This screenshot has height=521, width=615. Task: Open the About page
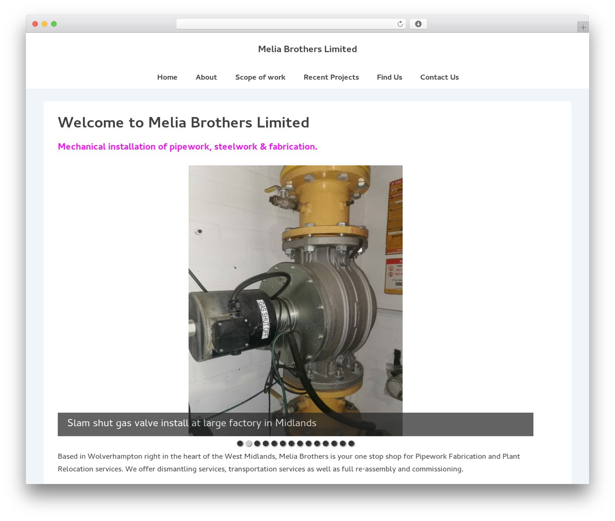click(x=206, y=77)
